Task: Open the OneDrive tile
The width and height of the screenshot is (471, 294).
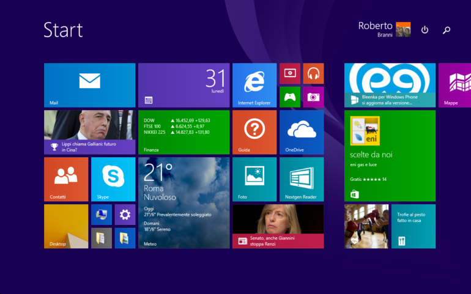Action: click(302, 132)
